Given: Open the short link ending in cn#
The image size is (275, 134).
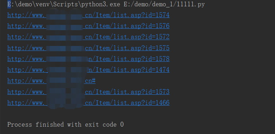Looking at the screenshot, I should tap(51, 81).
